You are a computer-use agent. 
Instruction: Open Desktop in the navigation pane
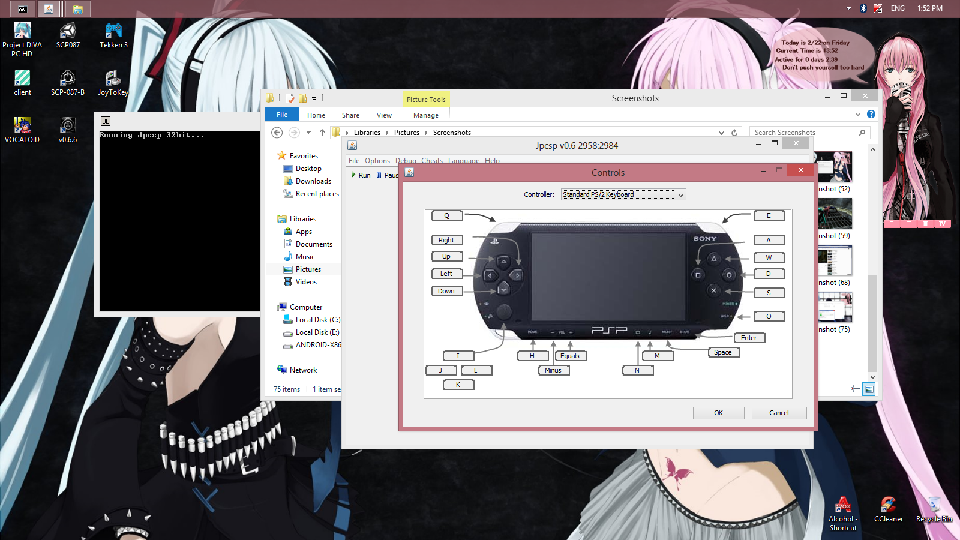(x=308, y=169)
